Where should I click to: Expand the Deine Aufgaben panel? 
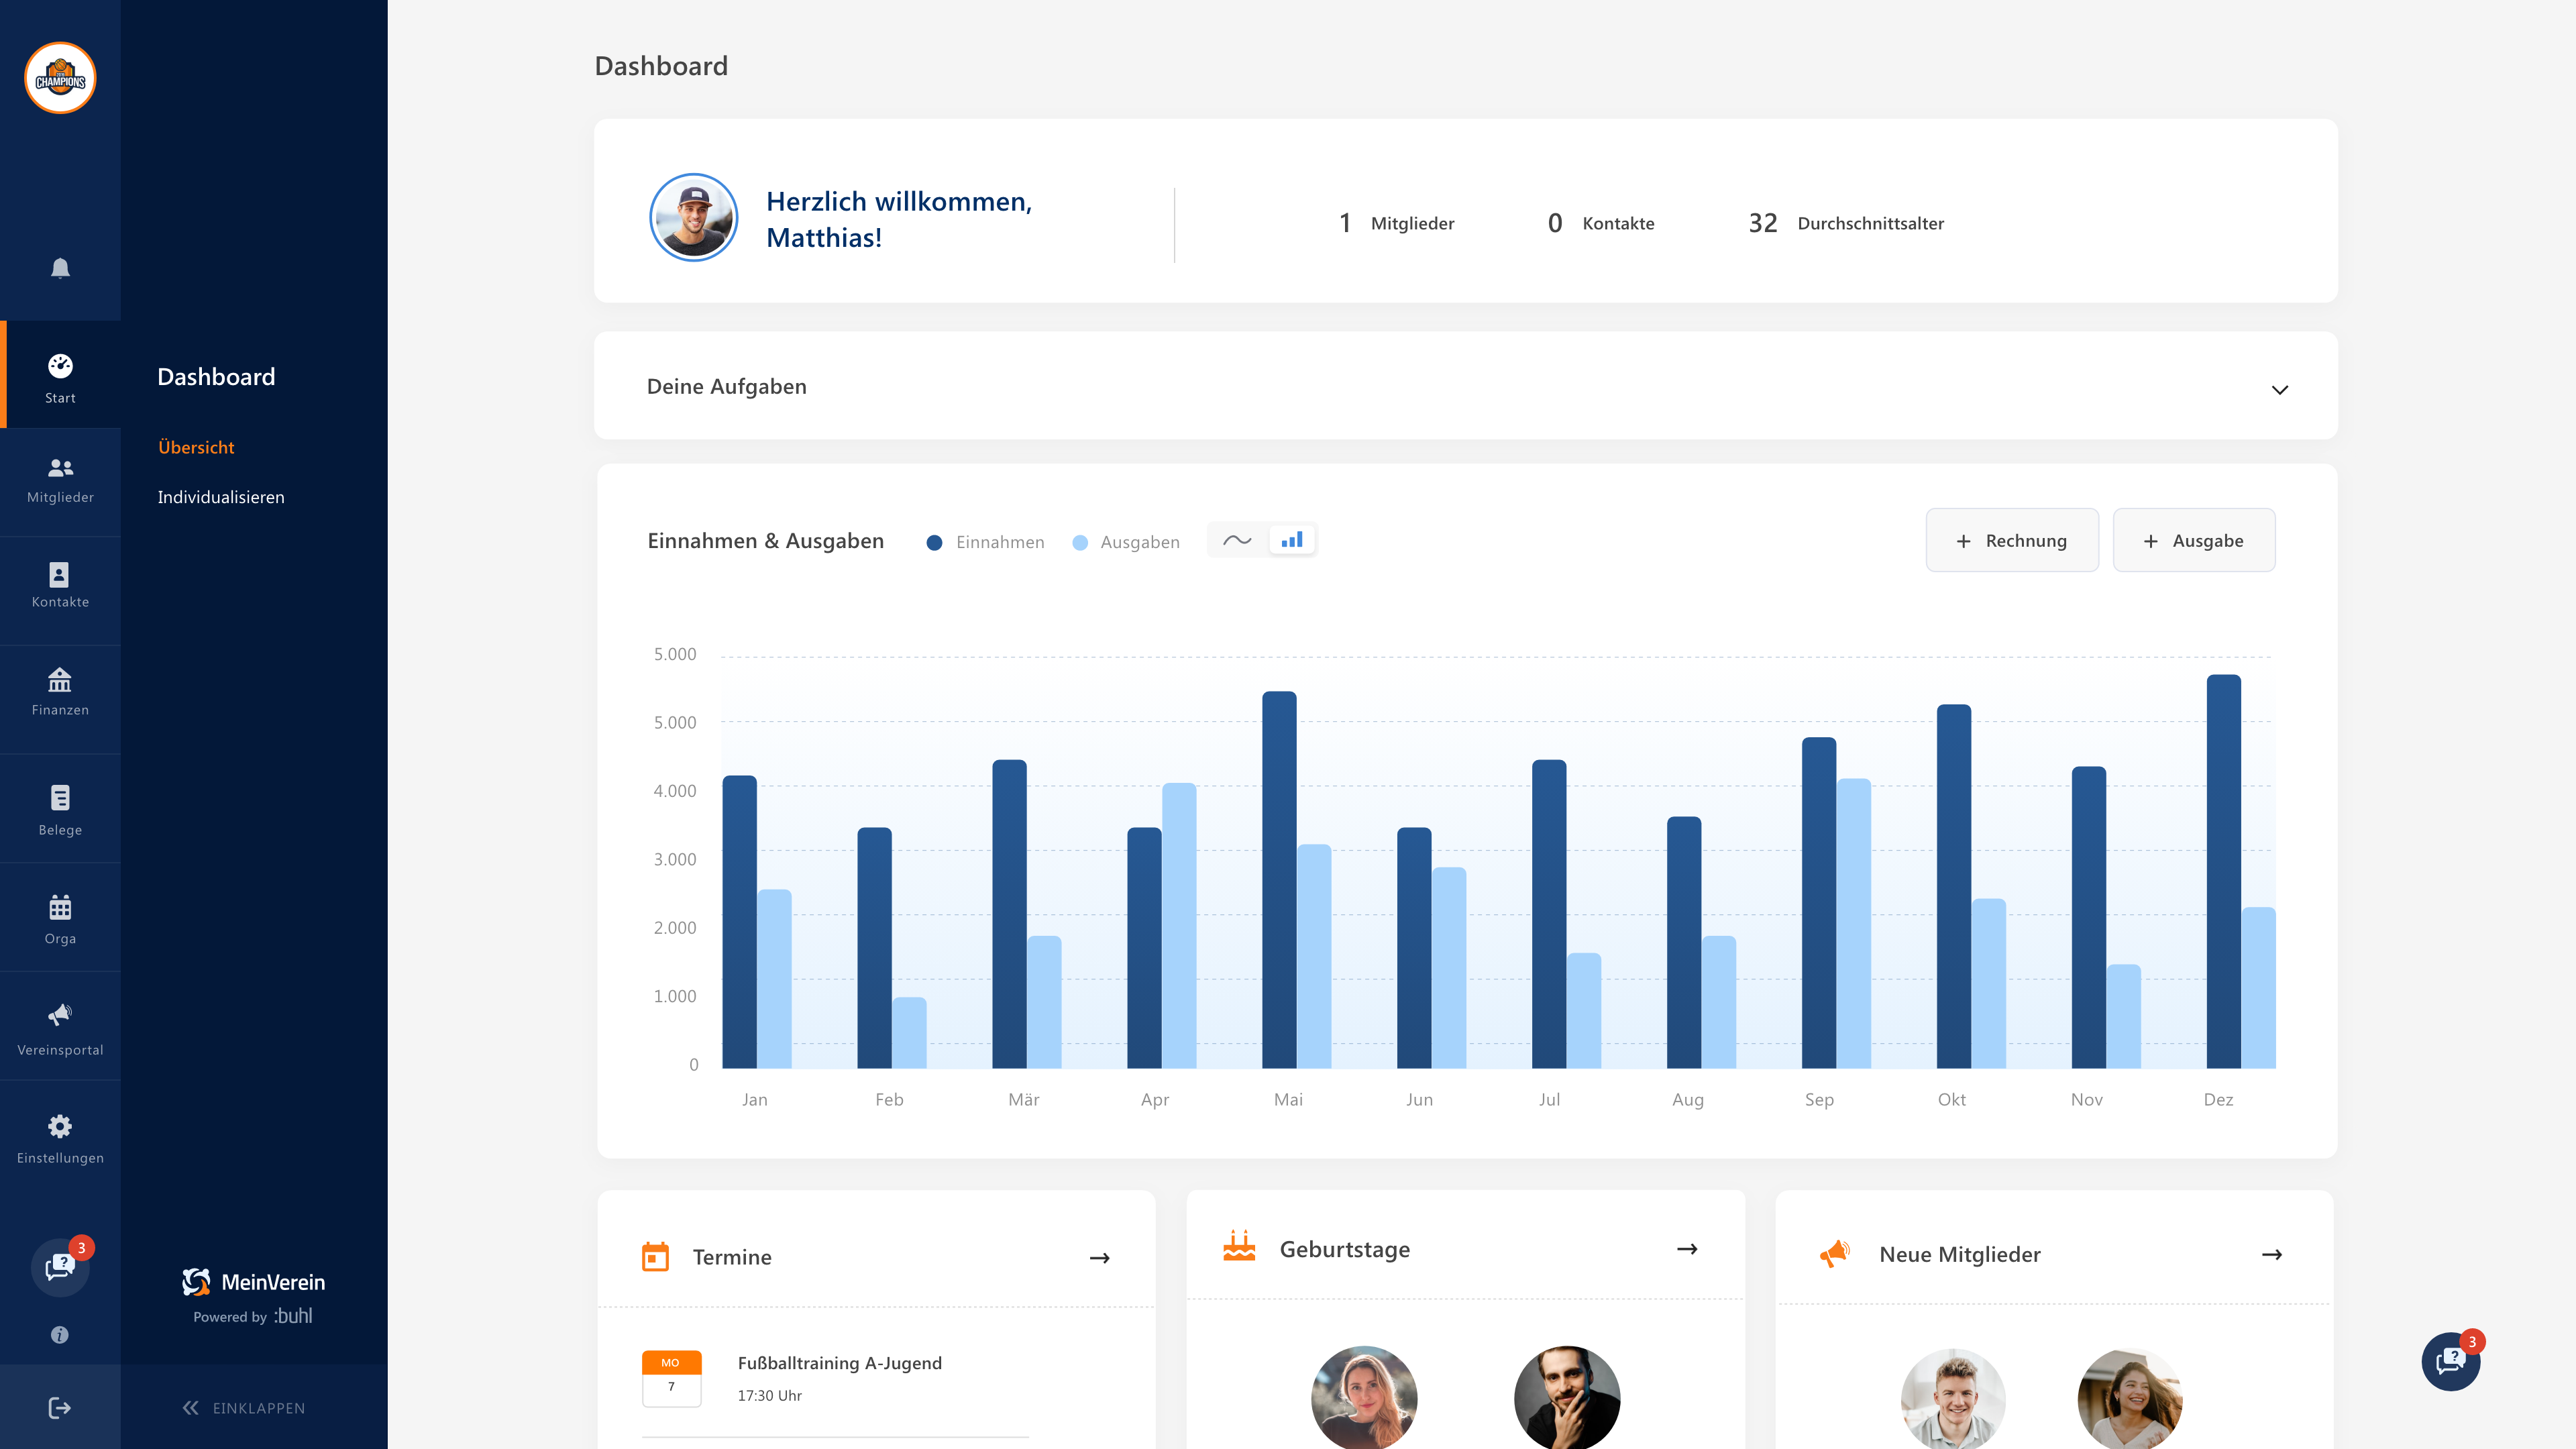tap(2279, 389)
